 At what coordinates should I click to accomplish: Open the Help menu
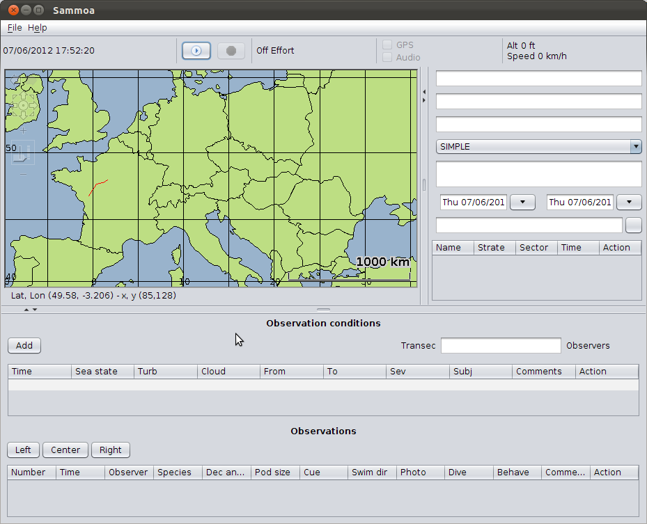[37, 28]
